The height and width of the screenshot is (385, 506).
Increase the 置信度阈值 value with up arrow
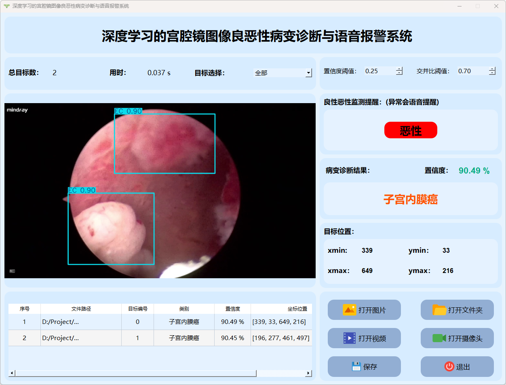(x=399, y=69)
